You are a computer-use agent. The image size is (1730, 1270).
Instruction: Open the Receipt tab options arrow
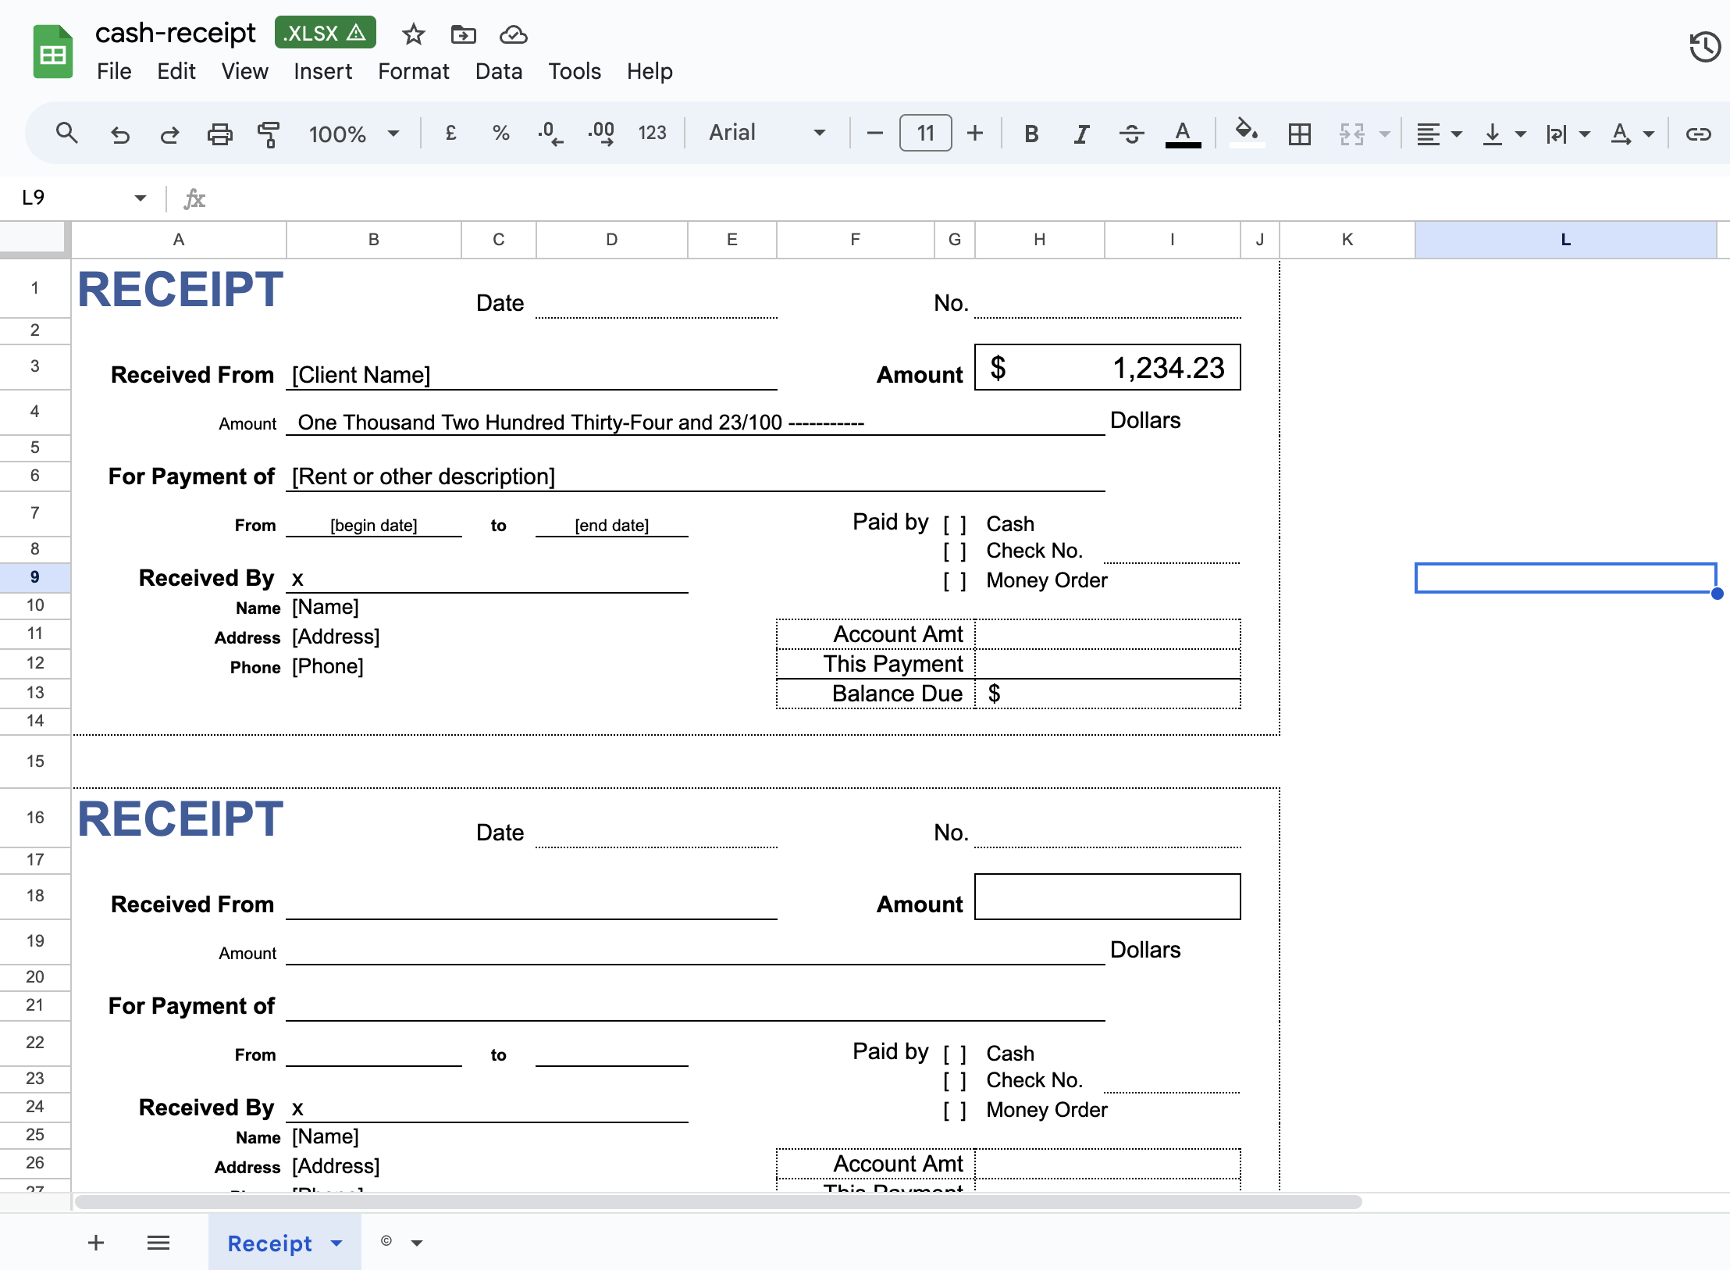click(336, 1243)
